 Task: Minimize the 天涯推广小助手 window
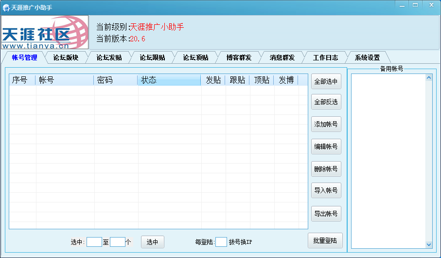click(x=402, y=5)
